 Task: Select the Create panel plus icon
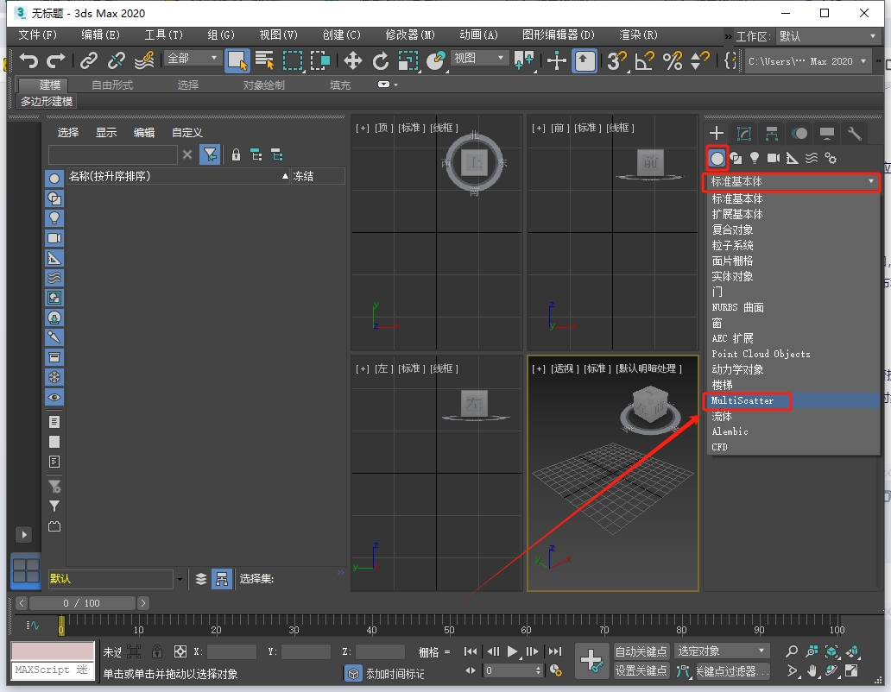pyautogui.click(x=716, y=133)
